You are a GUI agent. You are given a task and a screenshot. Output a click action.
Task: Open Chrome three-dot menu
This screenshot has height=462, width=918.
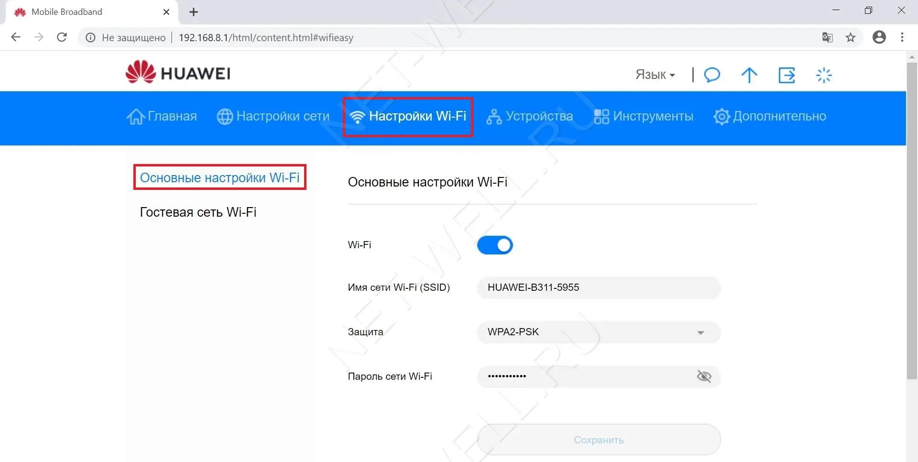[x=902, y=37]
